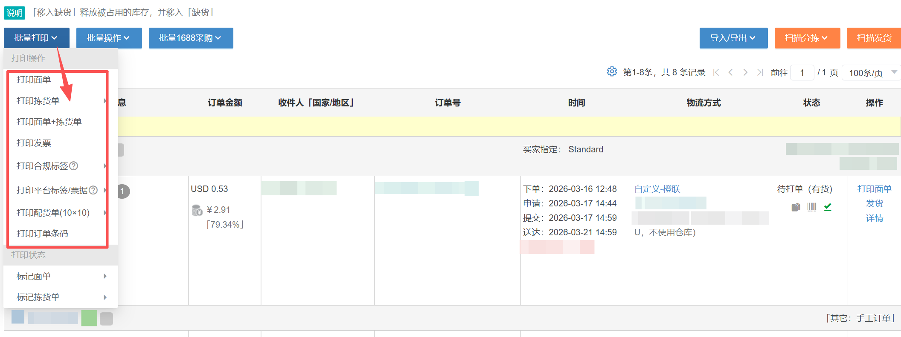Click the page number input field
Screen dimensions: 901x337
pos(802,73)
